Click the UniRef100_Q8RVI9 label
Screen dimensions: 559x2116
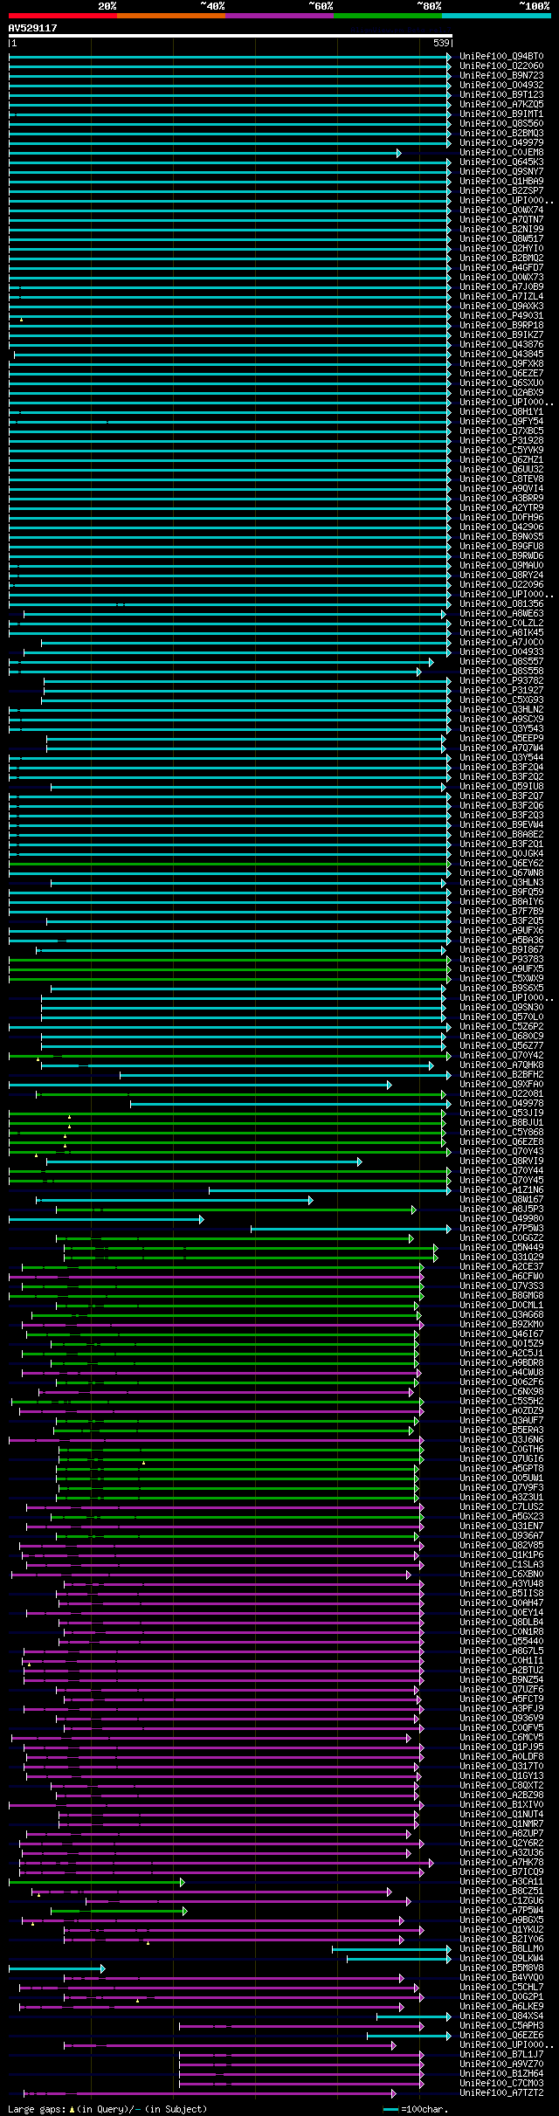tap(501, 1161)
